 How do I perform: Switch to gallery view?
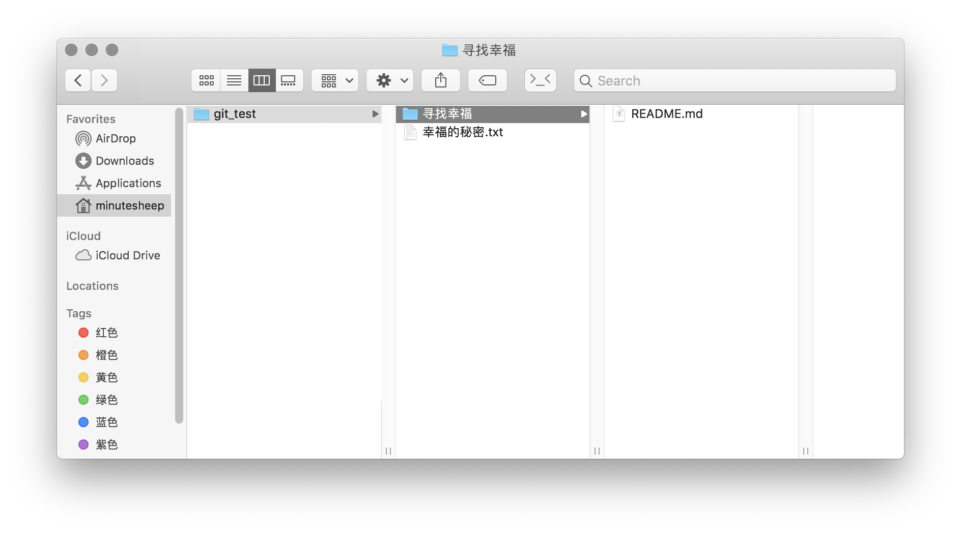(x=289, y=80)
